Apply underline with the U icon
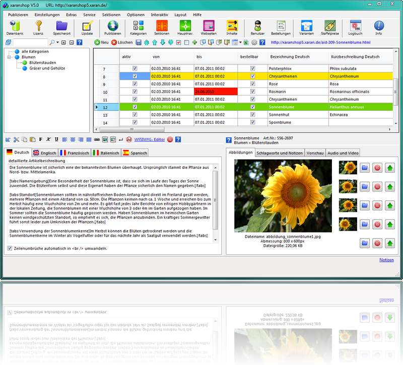 pos(56,139)
